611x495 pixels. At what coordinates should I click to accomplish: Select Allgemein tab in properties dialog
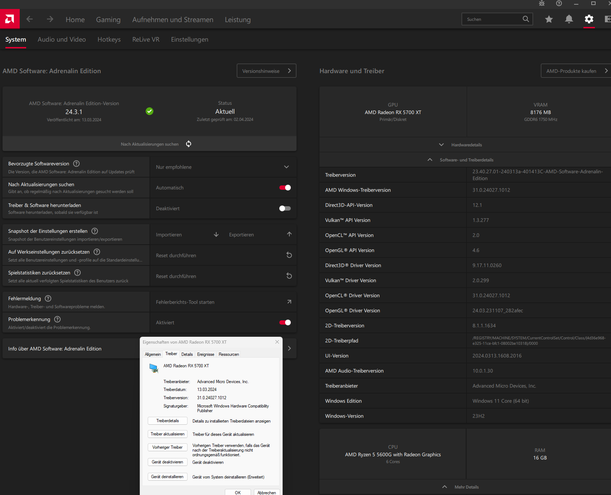point(153,354)
